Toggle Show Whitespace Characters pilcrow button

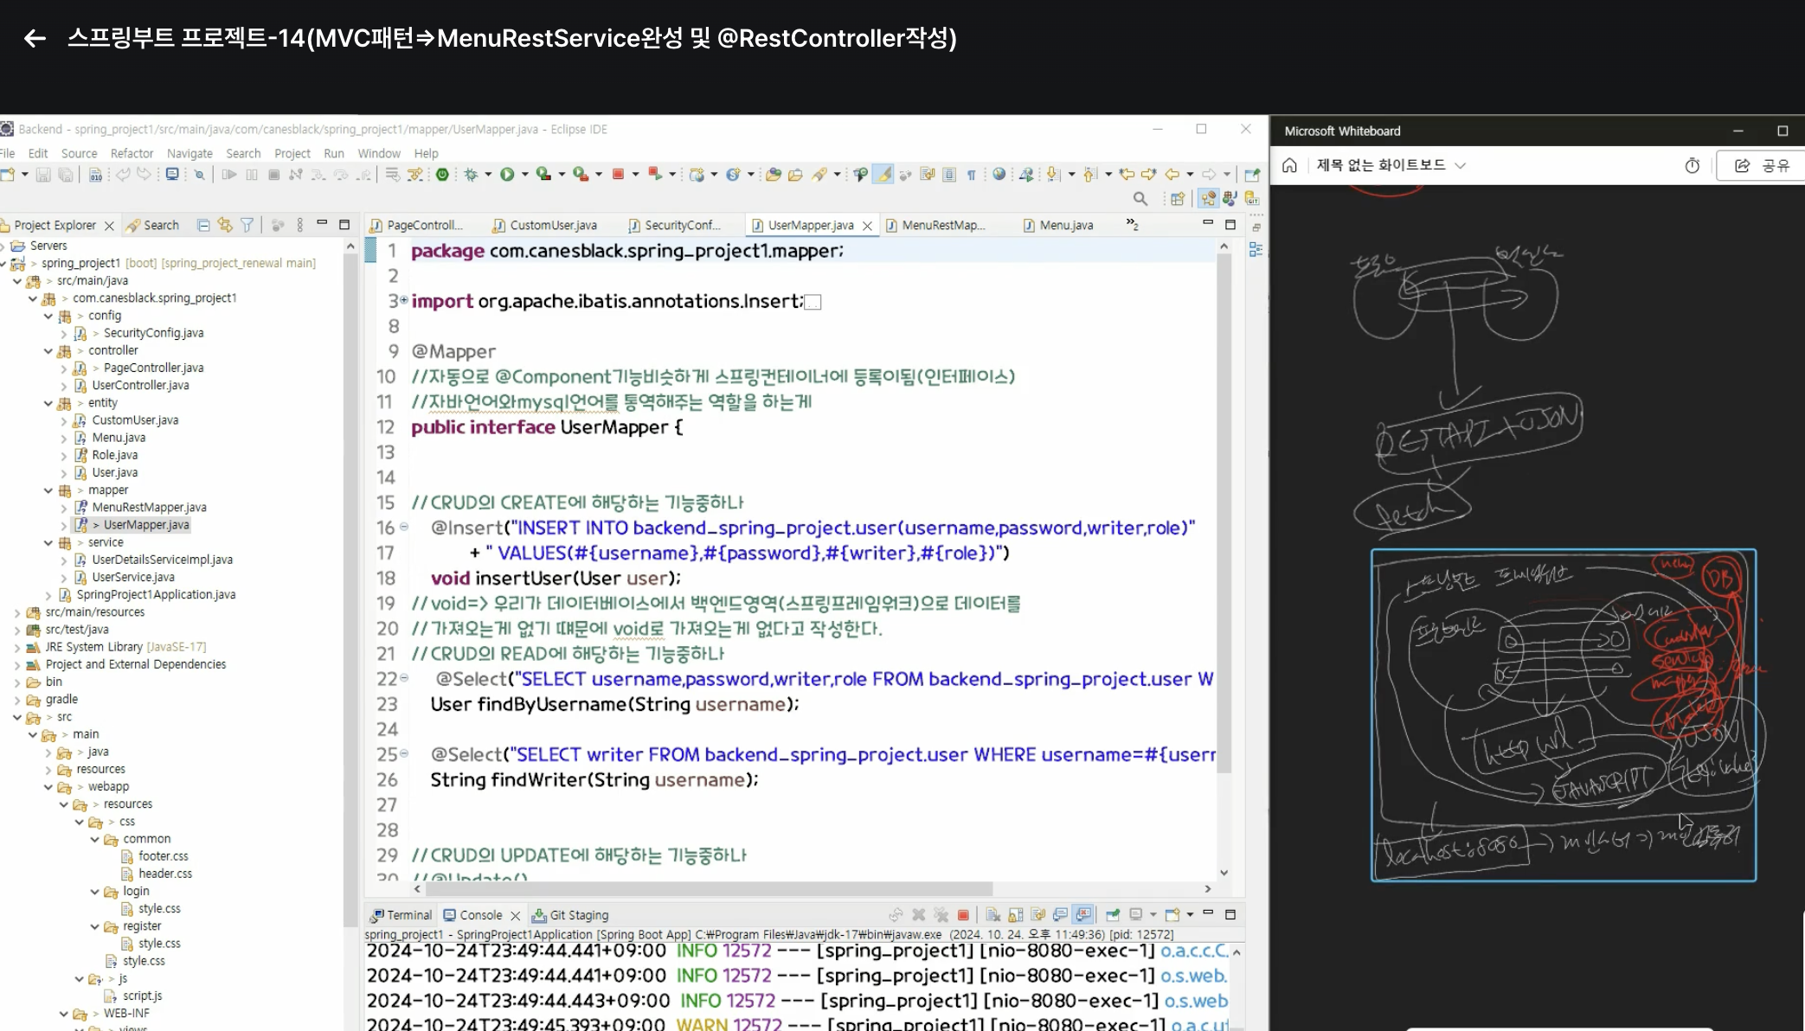tap(971, 174)
